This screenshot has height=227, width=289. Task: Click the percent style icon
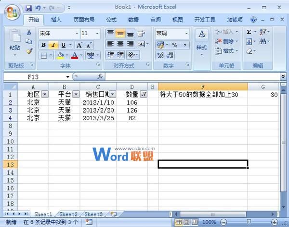(x=174, y=45)
